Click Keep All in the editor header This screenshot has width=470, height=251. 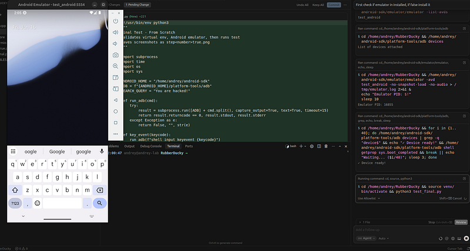318,5
